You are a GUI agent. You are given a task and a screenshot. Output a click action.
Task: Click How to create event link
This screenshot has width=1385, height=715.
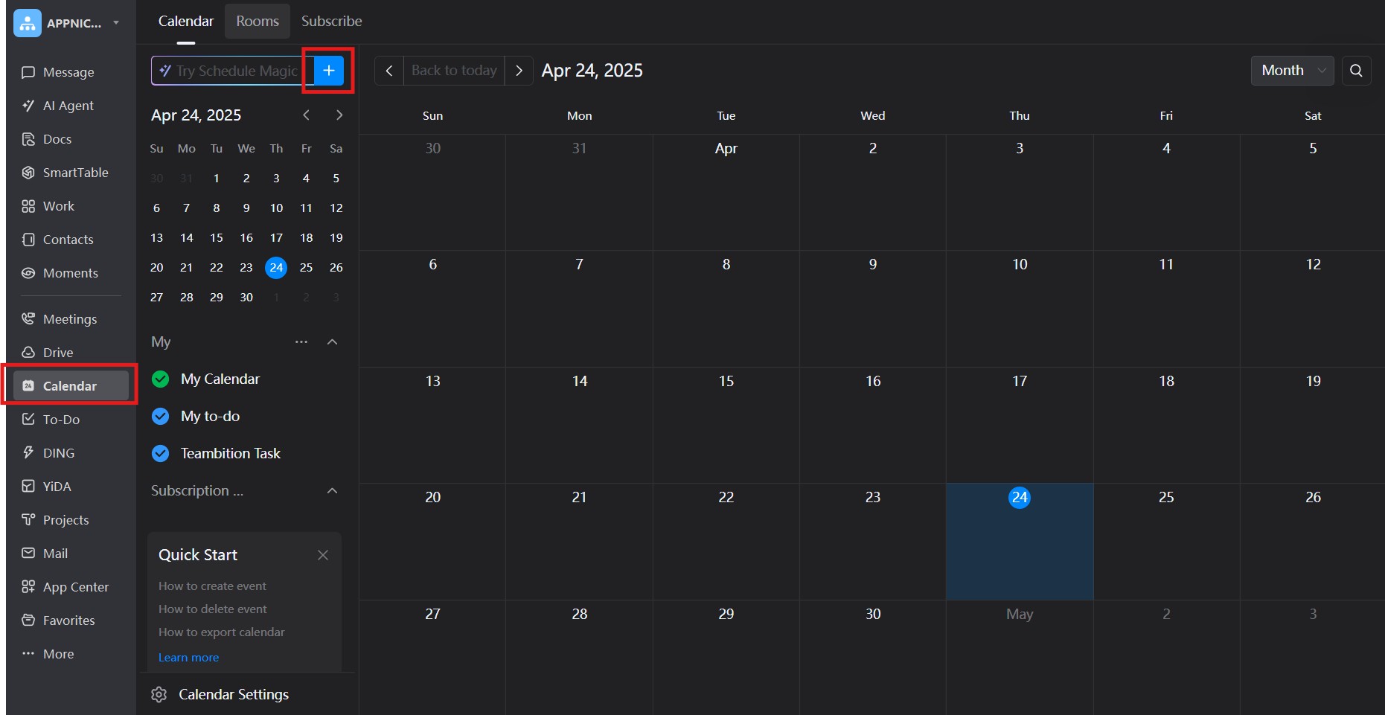point(212,586)
